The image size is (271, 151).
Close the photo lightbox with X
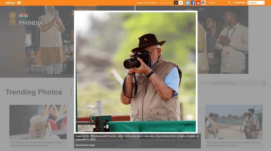coord(201,10)
